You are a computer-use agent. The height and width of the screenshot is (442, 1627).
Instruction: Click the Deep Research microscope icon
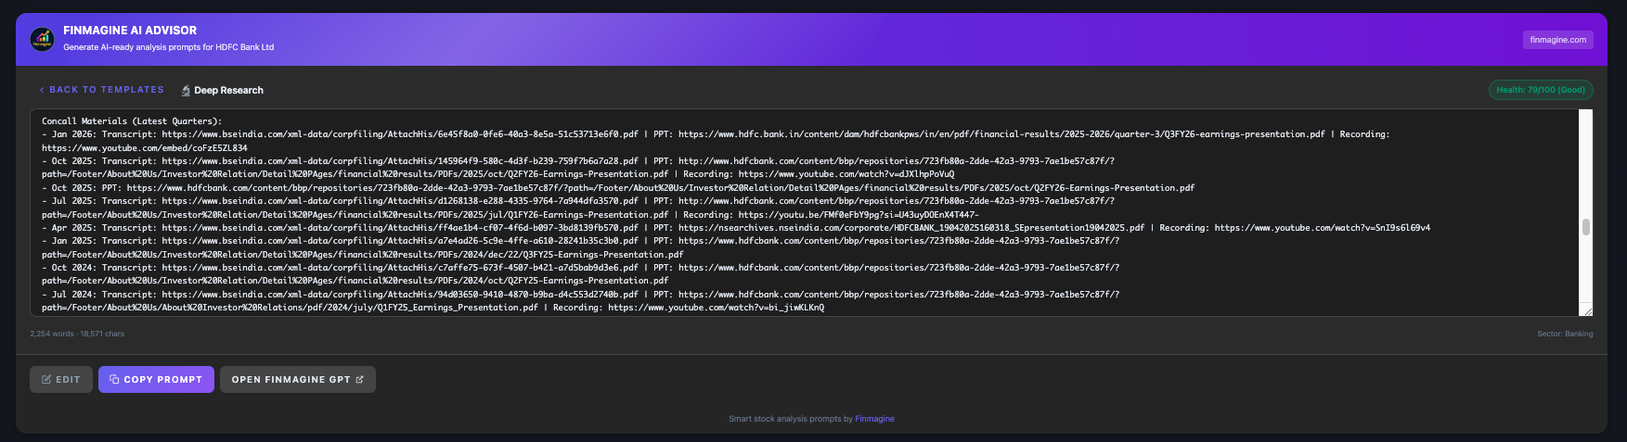186,91
